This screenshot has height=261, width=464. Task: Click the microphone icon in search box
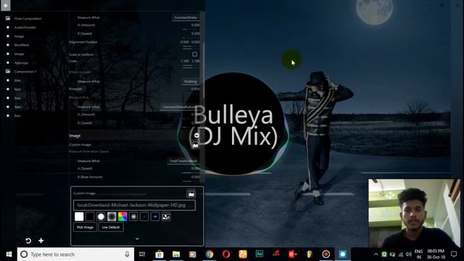[x=127, y=254]
